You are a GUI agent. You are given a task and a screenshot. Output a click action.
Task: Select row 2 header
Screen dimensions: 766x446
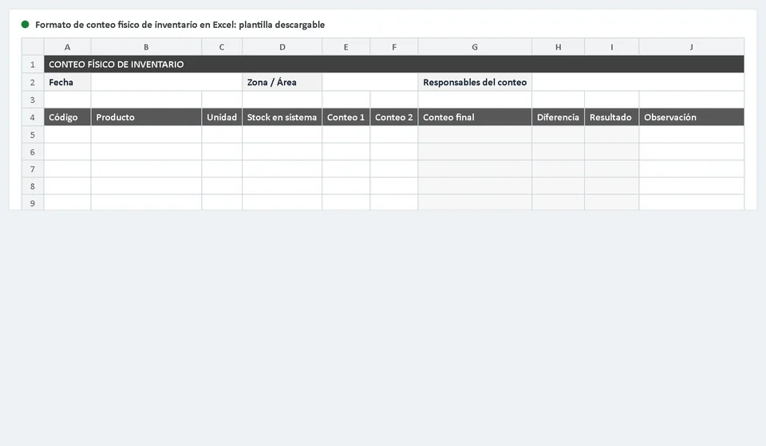tap(33, 82)
